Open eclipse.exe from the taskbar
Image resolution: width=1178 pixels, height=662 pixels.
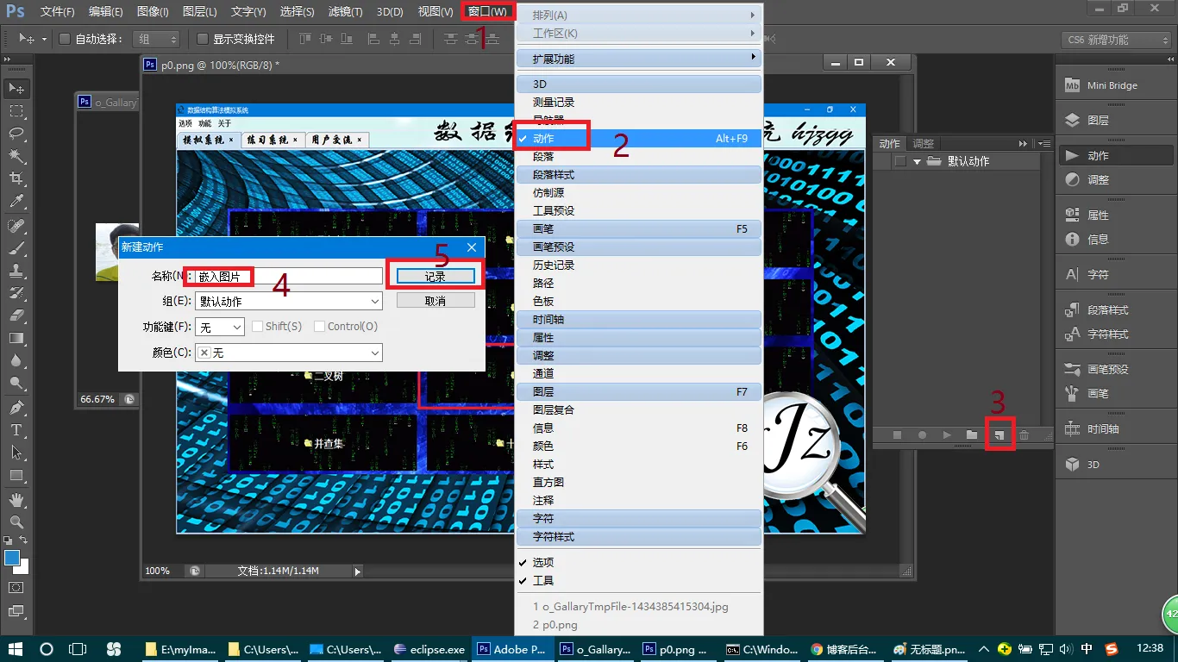coord(429,649)
